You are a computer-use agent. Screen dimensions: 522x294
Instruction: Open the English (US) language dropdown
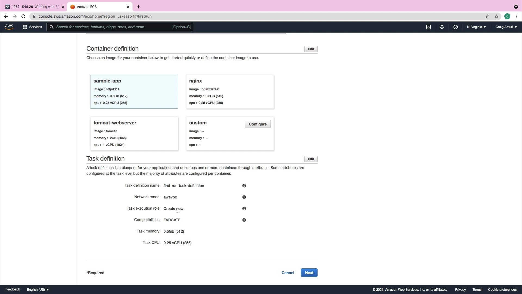[x=38, y=290]
